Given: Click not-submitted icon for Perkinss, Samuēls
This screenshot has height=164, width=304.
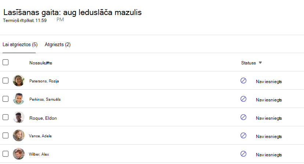Looking at the screenshot, I should pos(243,99).
